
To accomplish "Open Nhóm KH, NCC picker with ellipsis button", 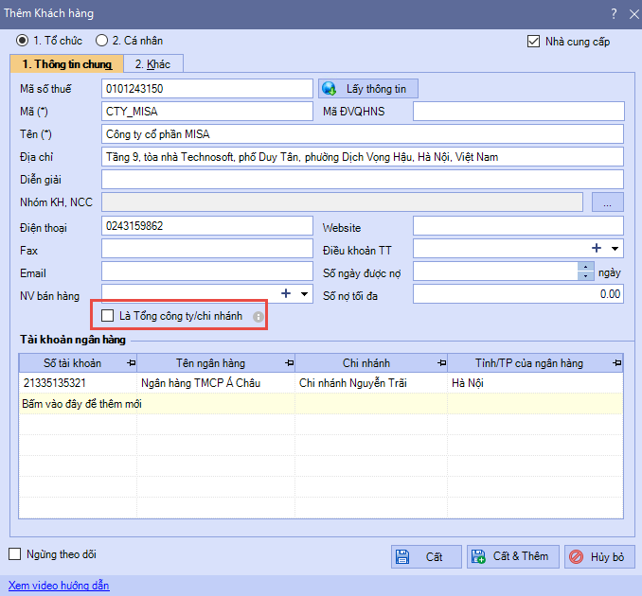I will pos(607,202).
